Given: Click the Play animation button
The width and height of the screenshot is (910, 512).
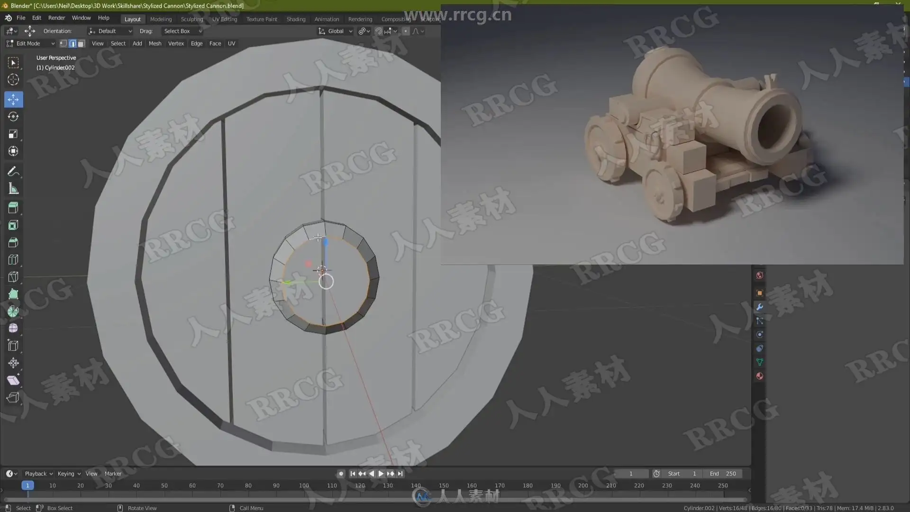Looking at the screenshot, I should click(x=381, y=474).
